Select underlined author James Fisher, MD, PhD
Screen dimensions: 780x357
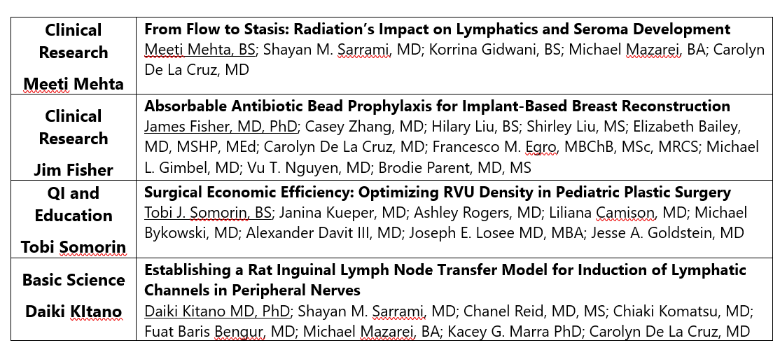click(x=221, y=127)
